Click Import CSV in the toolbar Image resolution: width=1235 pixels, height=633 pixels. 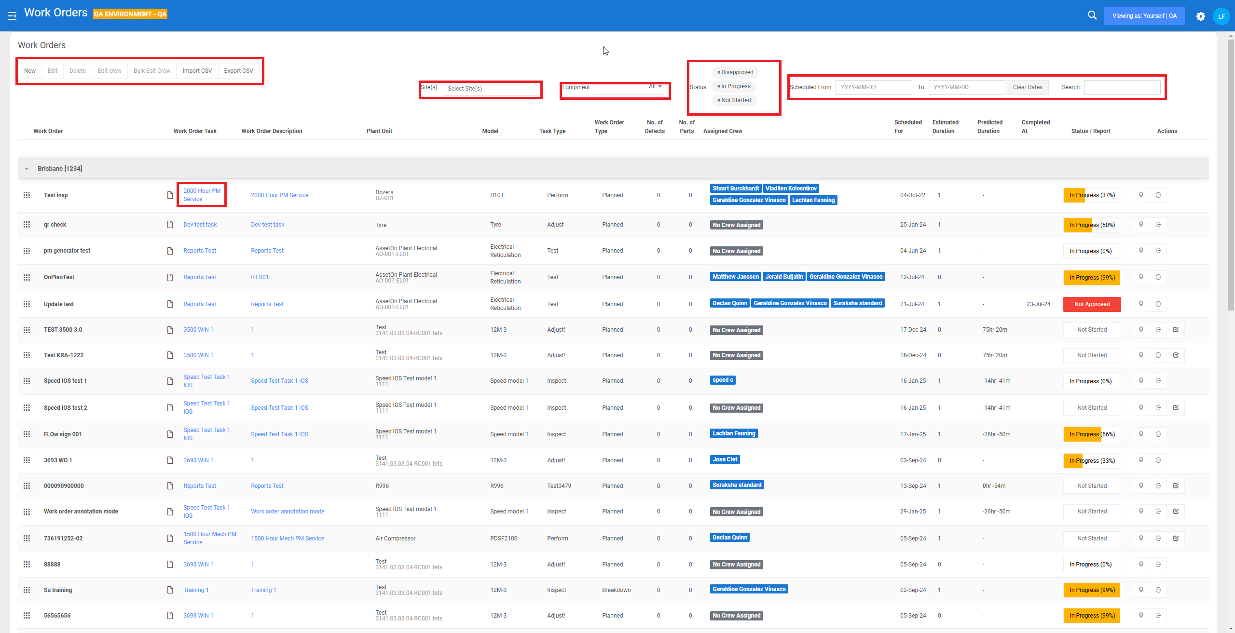click(x=197, y=71)
